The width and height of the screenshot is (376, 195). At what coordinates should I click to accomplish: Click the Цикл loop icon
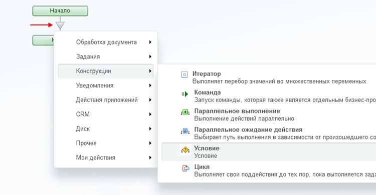(185, 168)
